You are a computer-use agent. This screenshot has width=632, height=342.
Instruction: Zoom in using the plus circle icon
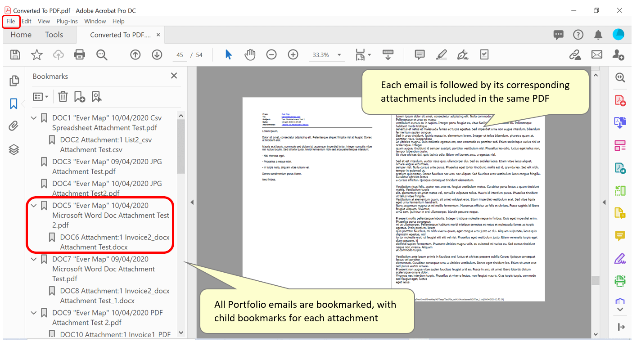293,55
